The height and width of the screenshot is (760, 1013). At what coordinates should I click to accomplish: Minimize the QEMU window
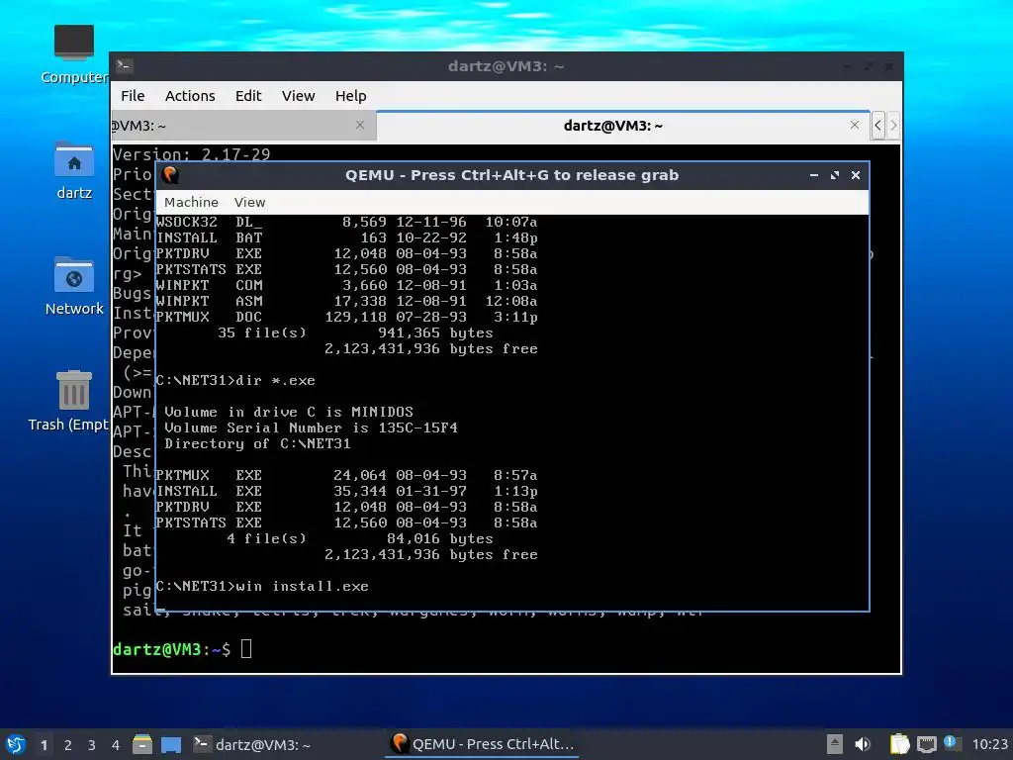point(814,175)
